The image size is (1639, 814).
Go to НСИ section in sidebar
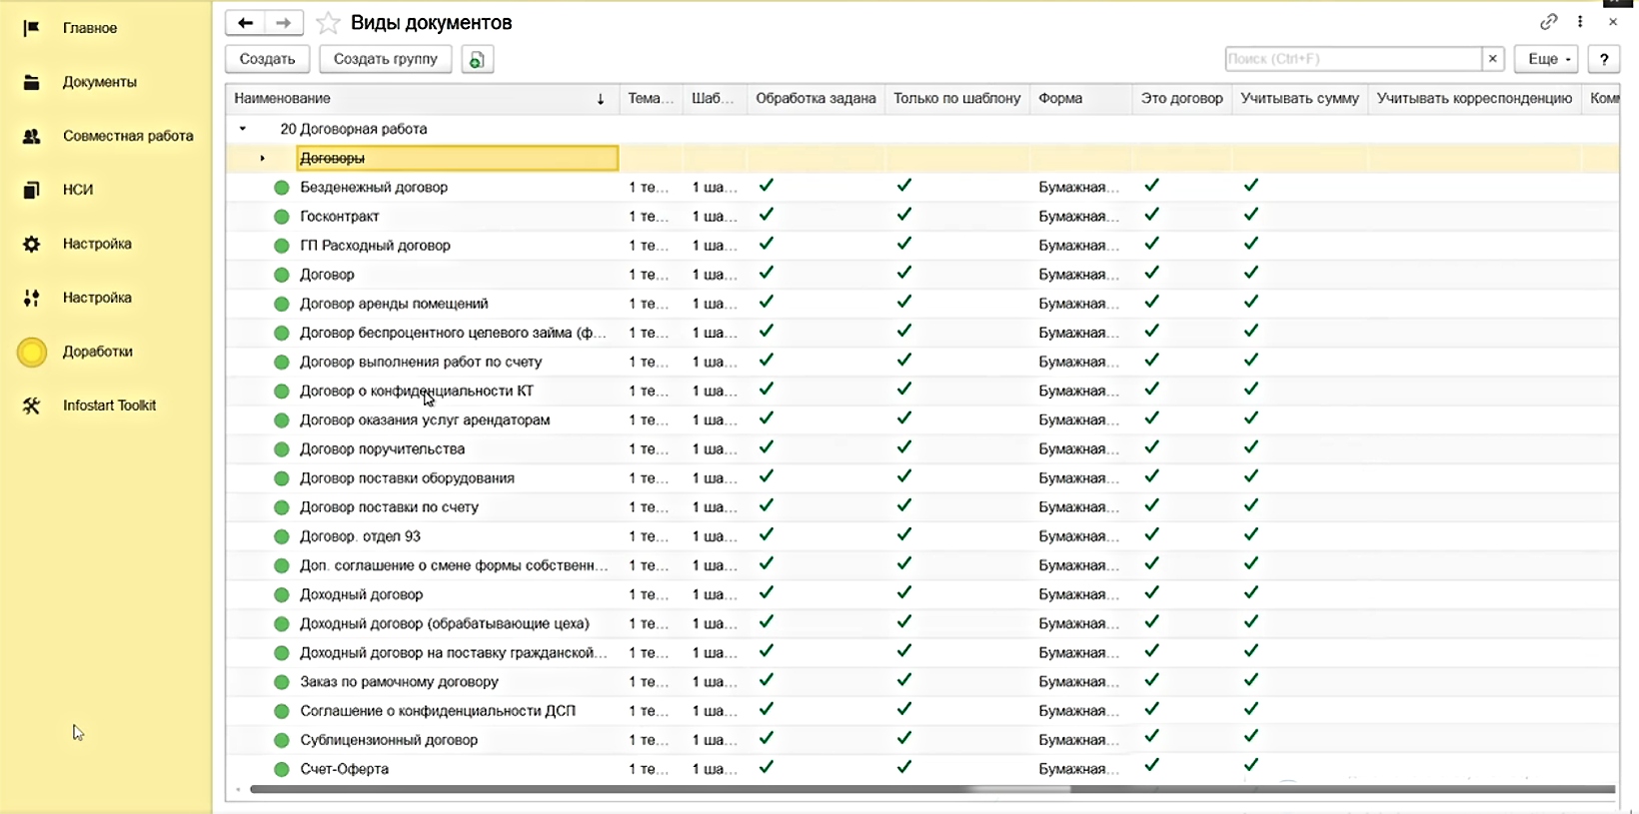77,190
